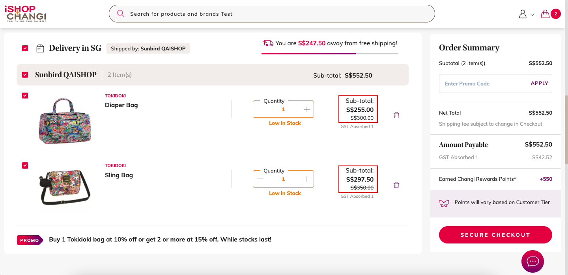The height and width of the screenshot is (275, 568).
Task: Click the Secure Checkout button
Action: click(495, 235)
